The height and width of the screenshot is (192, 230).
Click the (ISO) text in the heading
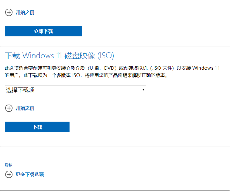(106, 56)
